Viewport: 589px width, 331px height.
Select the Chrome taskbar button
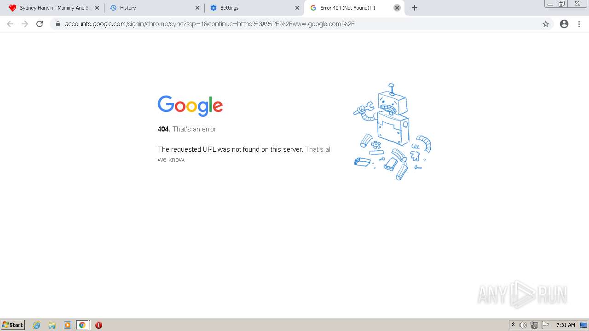tap(82, 325)
